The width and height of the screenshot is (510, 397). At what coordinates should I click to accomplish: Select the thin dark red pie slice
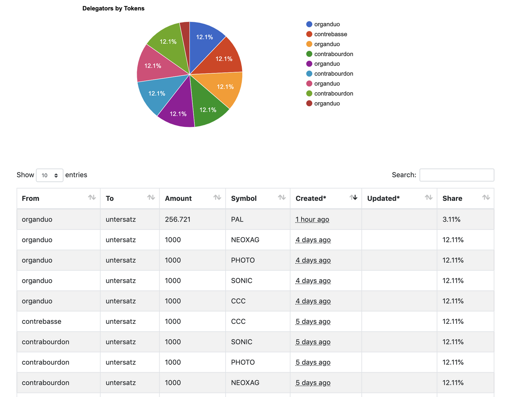tap(185, 36)
